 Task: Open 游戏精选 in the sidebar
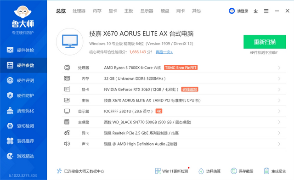tap(23, 156)
